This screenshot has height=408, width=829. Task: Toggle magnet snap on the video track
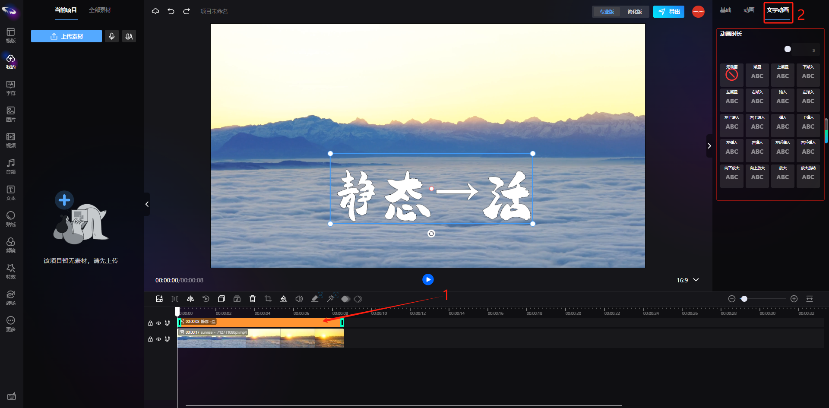pos(167,339)
